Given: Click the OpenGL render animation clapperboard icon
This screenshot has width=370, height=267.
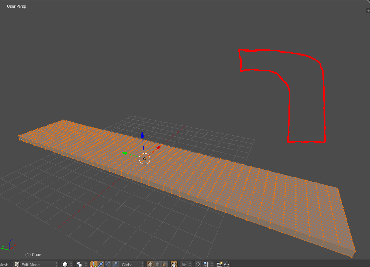Looking at the screenshot, I should click(x=227, y=264).
